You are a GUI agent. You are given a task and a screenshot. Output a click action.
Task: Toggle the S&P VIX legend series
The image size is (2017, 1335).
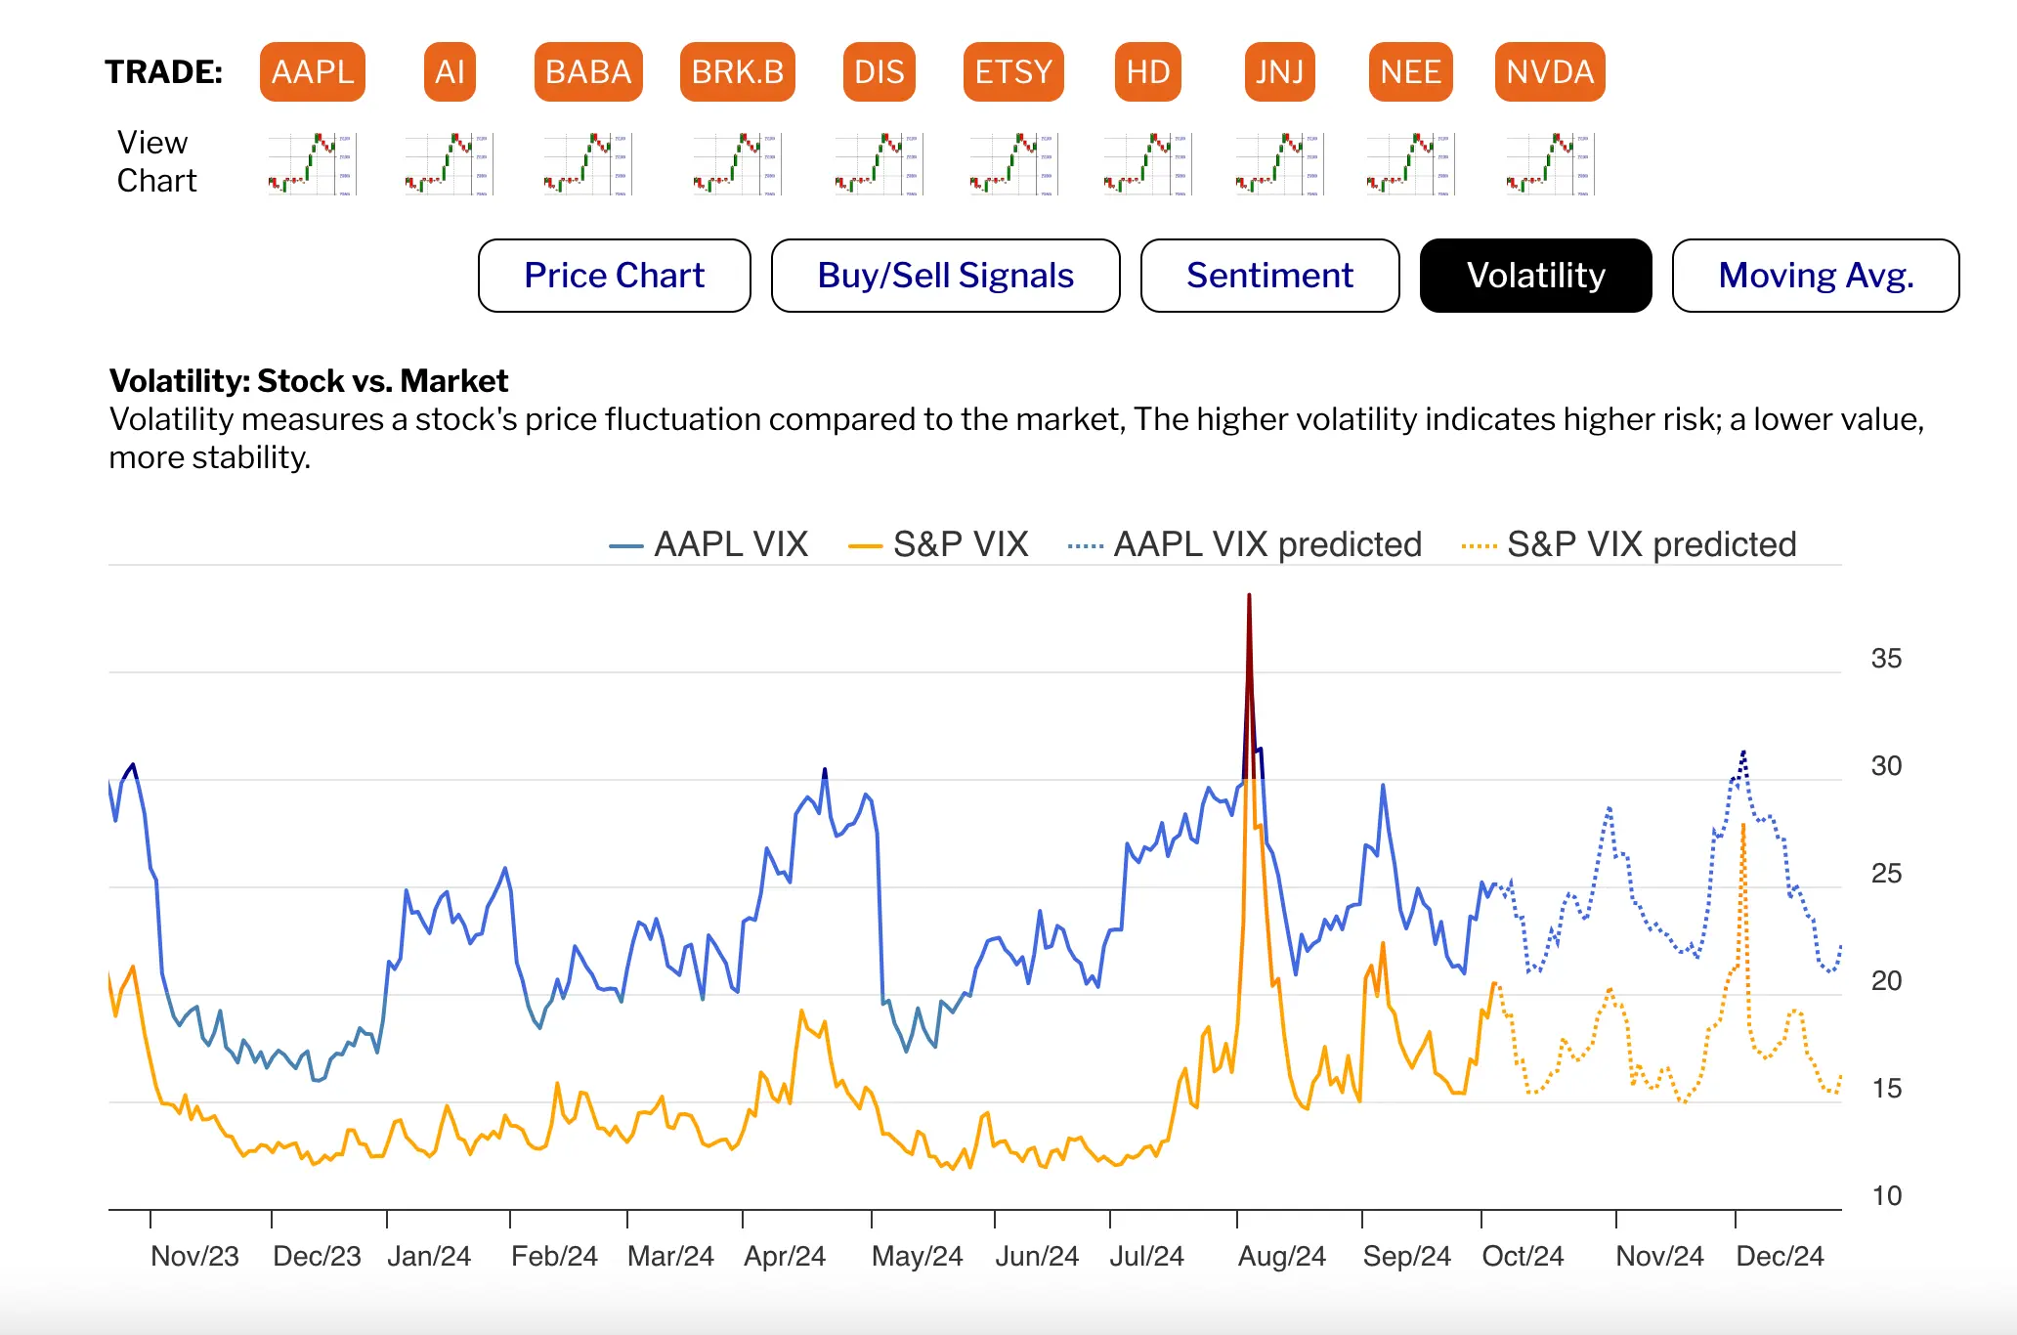pyautogui.click(x=939, y=544)
